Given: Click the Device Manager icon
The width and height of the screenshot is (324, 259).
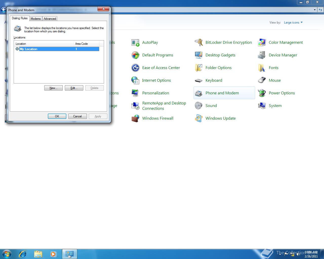Looking at the screenshot, I should (x=262, y=55).
